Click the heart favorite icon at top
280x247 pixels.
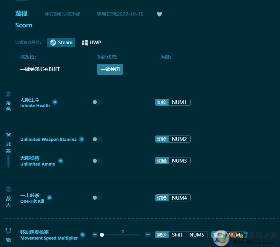(x=159, y=14)
